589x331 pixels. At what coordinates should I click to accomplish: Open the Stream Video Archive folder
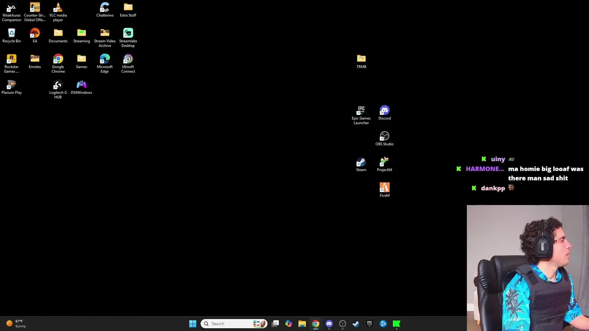click(104, 38)
